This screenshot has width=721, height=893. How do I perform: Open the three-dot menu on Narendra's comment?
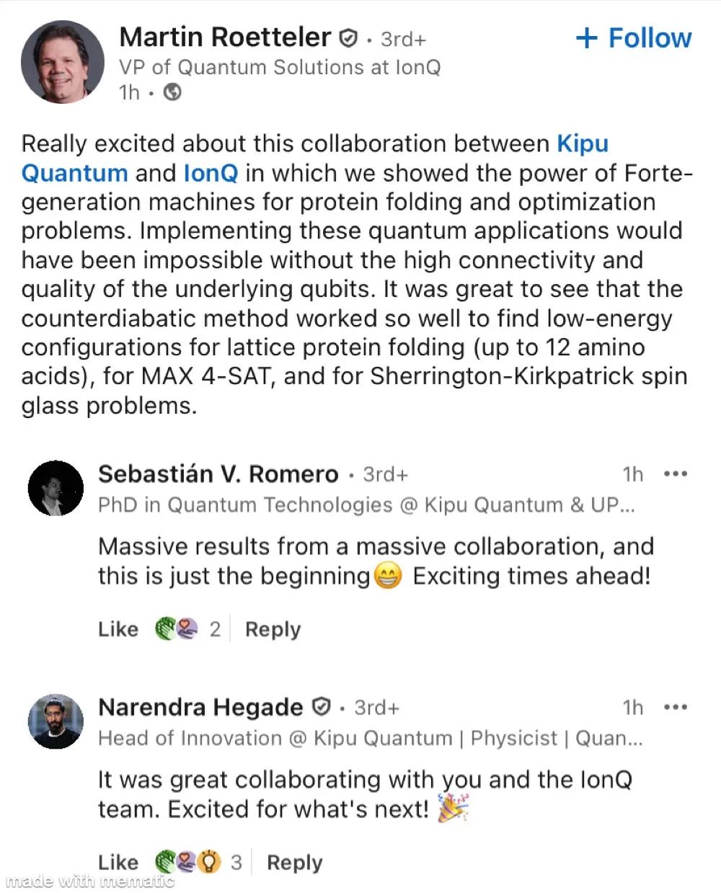point(675,708)
